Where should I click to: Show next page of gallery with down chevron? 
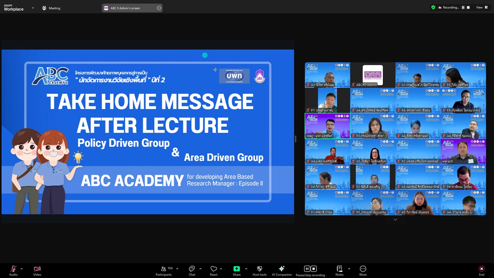(x=395, y=219)
